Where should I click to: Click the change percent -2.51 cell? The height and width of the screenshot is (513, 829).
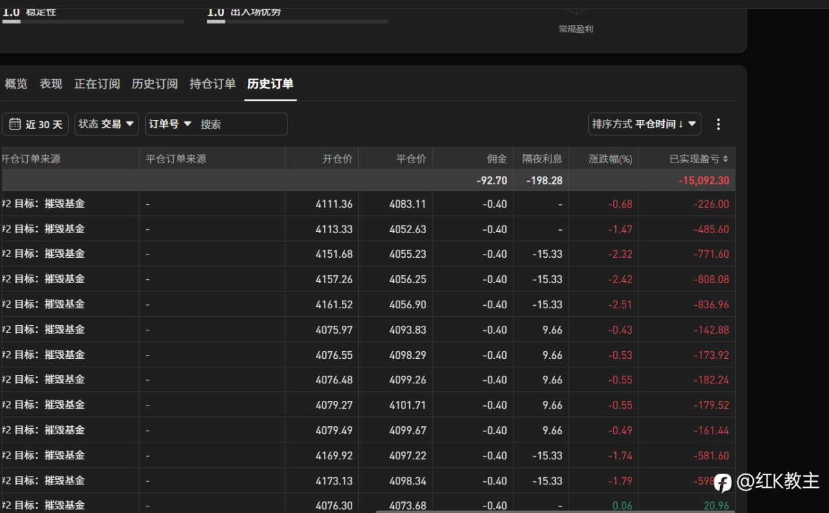click(x=620, y=304)
